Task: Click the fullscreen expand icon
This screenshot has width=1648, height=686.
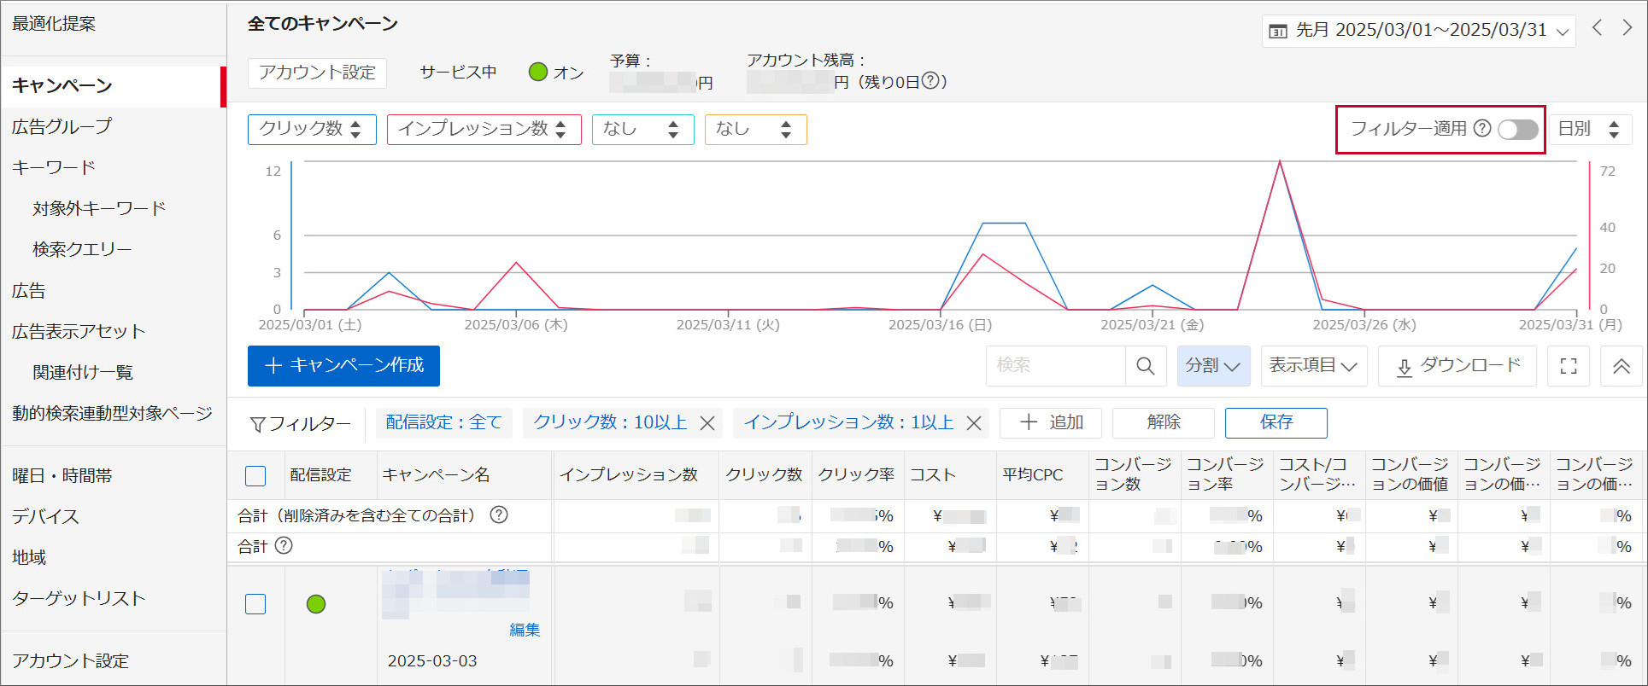Action: (1569, 366)
